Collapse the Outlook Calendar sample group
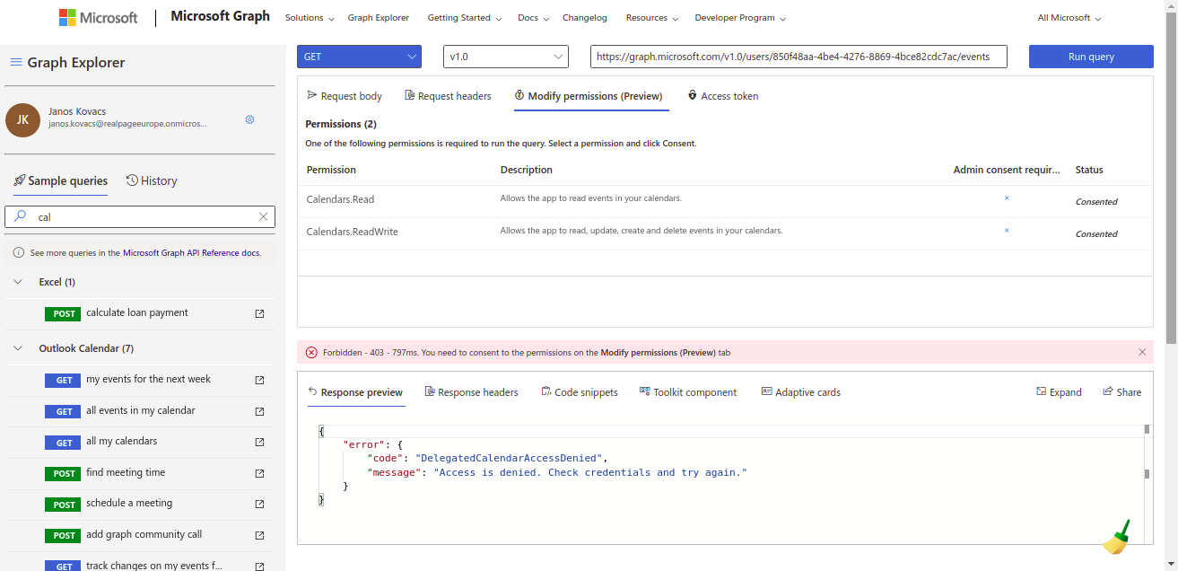The image size is (1178, 571). 16,348
